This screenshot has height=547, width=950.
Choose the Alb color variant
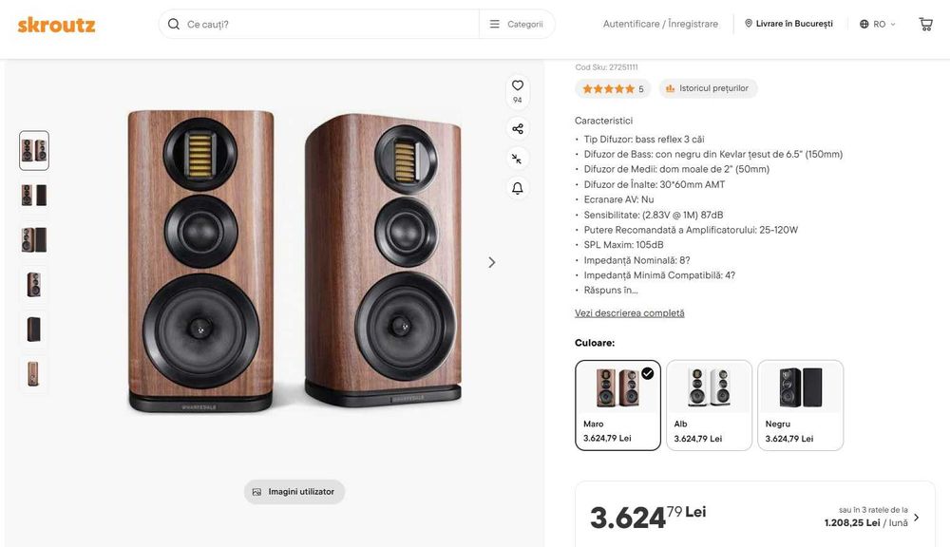pyautogui.click(x=709, y=405)
